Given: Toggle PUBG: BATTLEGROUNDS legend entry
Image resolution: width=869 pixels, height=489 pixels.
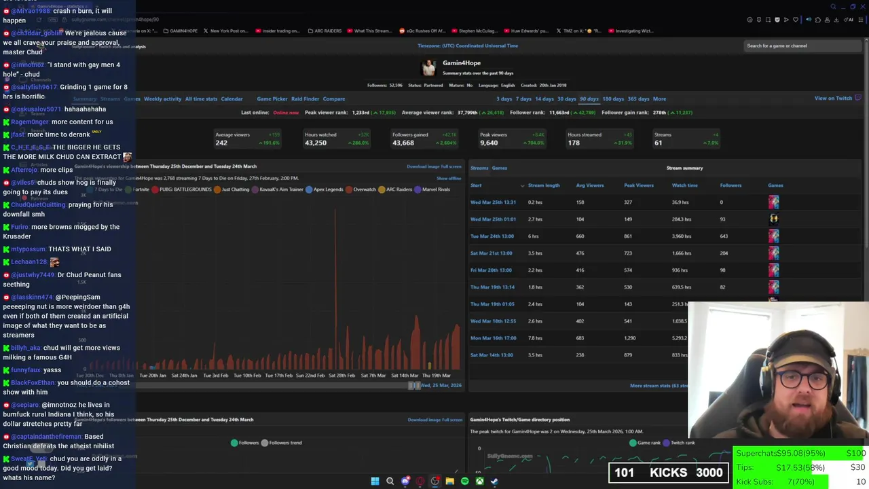Looking at the screenshot, I should (x=181, y=189).
